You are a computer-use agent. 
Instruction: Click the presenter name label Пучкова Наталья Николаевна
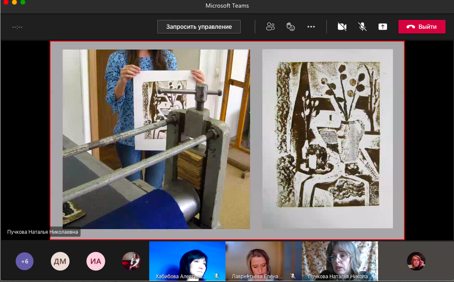click(x=43, y=232)
